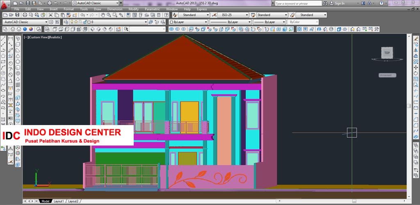420x205 pixels.
Task: Switch to the Layout2 tab
Action: (x=73, y=201)
